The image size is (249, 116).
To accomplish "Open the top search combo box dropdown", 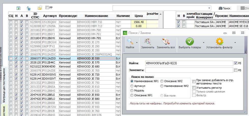I will click(209, 8).
